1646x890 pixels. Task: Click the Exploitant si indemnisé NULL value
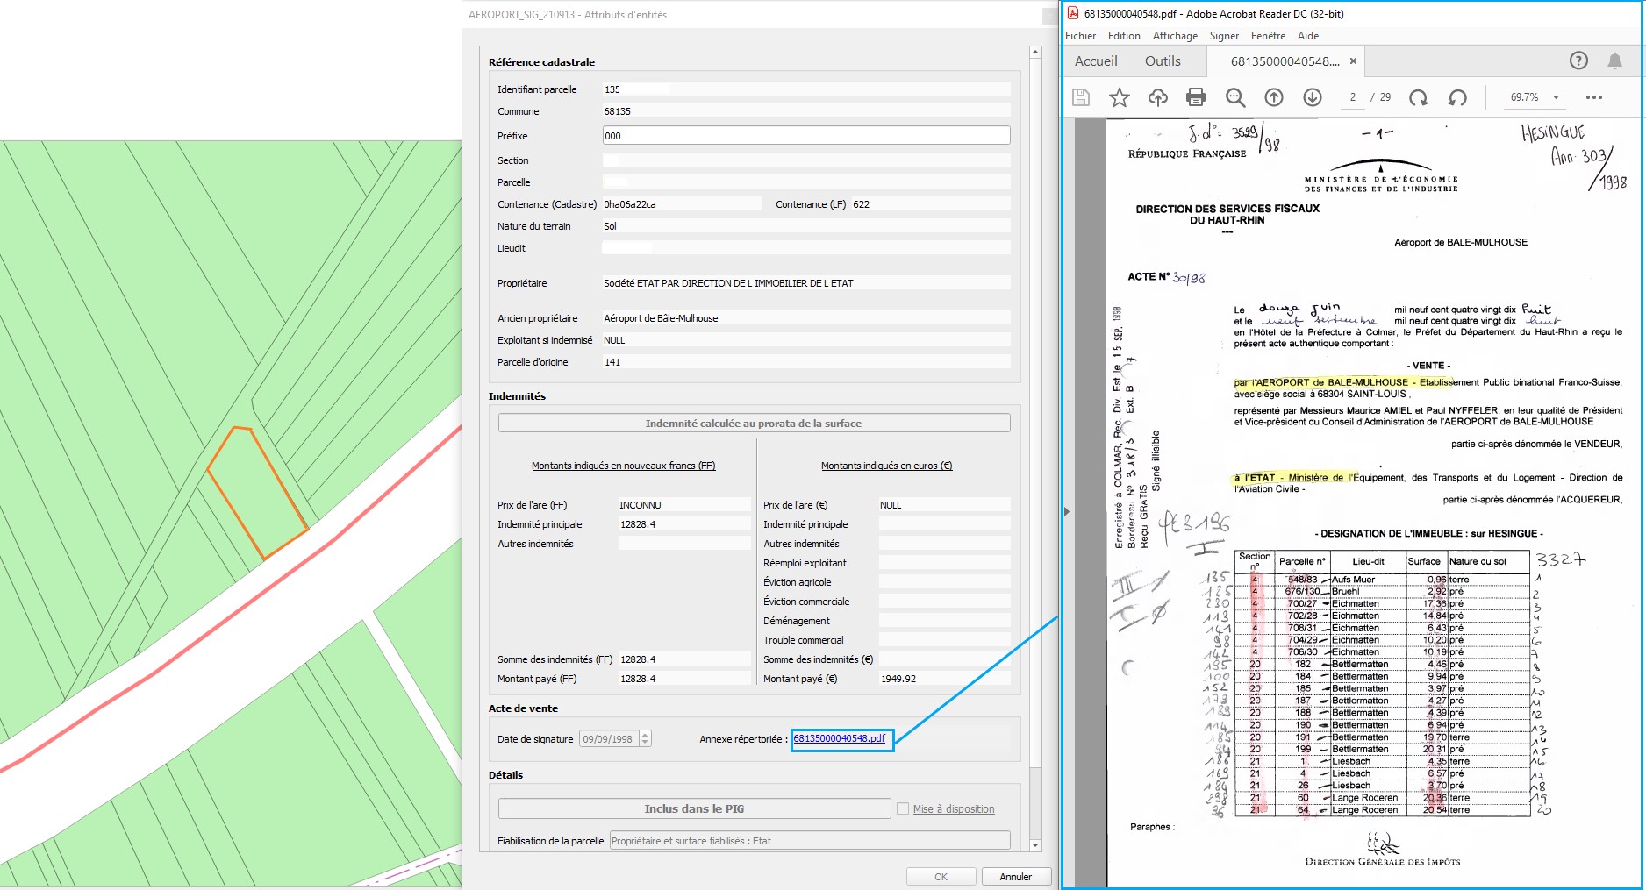[805, 340]
